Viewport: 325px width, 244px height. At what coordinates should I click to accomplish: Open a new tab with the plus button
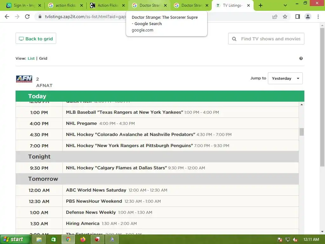click(x=261, y=6)
